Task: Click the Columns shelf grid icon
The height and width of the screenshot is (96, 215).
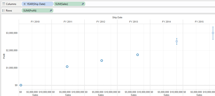Action: [x=4, y=4]
